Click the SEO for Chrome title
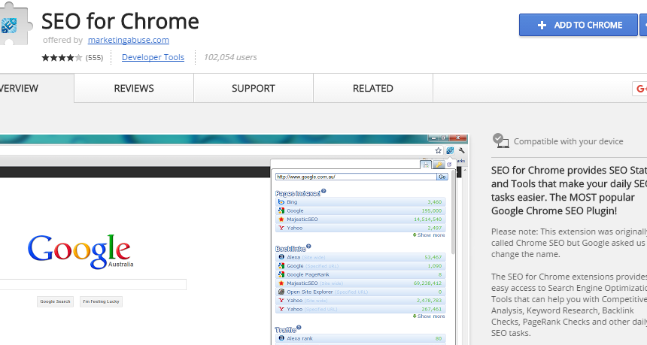 tap(120, 22)
